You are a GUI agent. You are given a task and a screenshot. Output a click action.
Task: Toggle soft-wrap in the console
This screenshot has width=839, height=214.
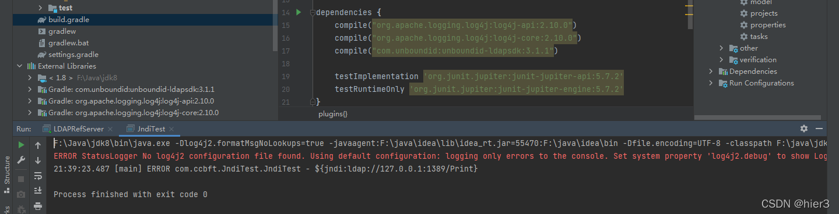38,176
